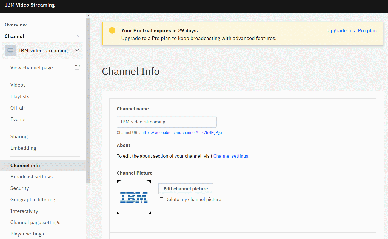Open Broadcast settings

point(32,177)
